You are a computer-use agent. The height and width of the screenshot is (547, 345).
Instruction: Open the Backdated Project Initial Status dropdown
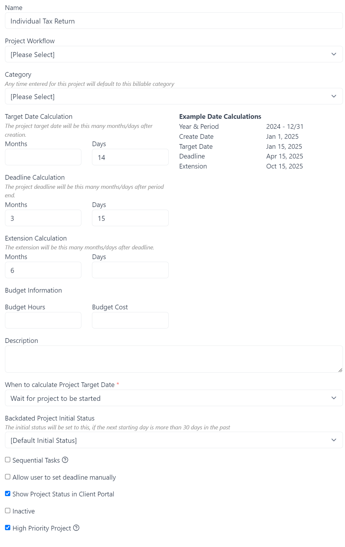coord(173,440)
